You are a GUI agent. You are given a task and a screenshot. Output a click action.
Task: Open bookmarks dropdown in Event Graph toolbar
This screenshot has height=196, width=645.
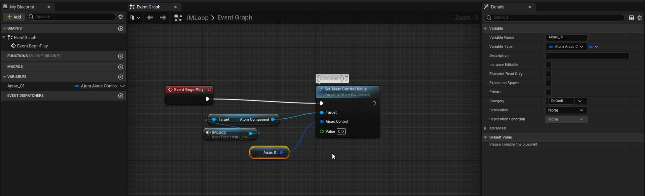click(135, 18)
